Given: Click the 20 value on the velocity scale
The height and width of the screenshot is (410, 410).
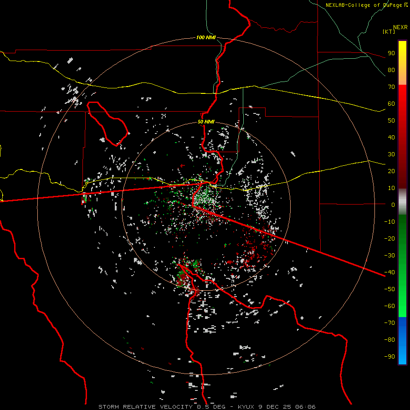Looking at the screenshot, I should 391,171.
